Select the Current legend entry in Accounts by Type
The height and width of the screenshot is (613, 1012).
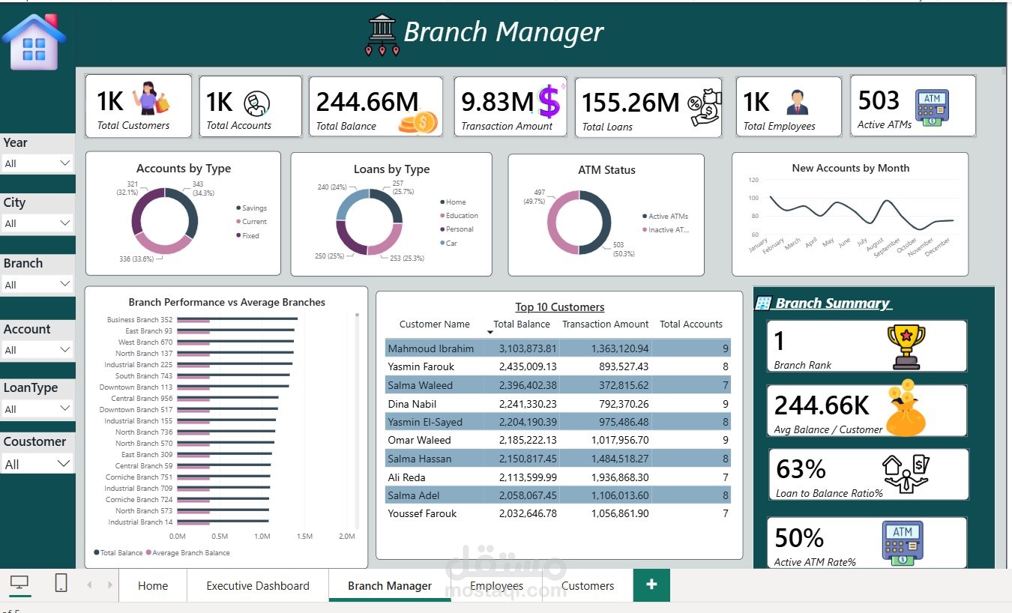click(x=251, y=222)
